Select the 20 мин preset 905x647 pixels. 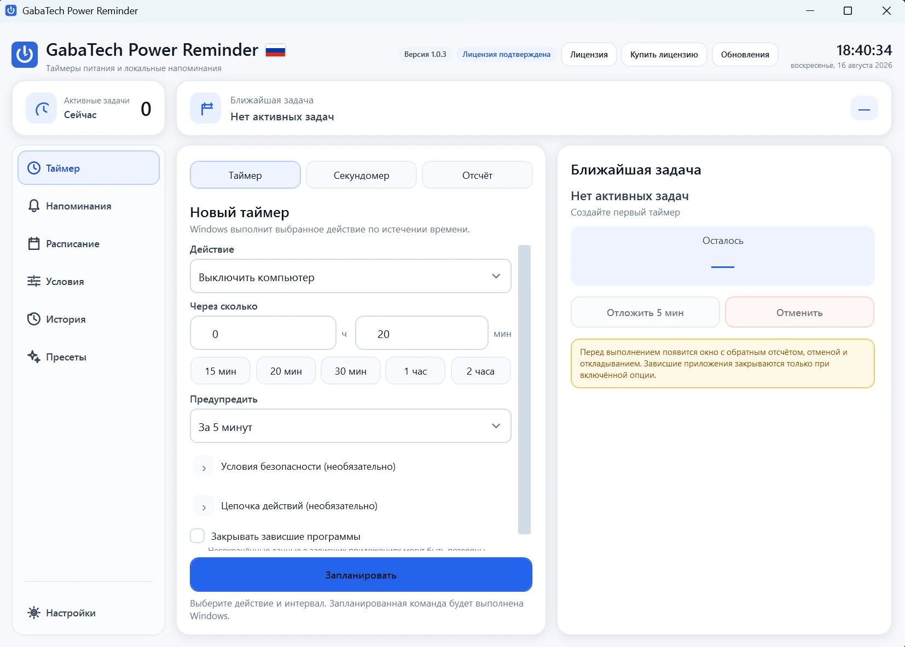[x=286, y=371]
